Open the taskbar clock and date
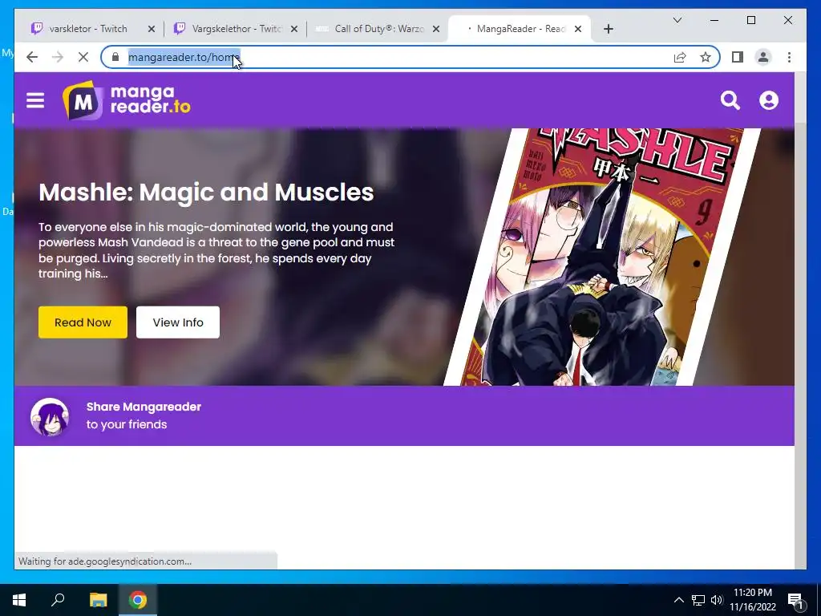This screenshot has height=616, width=821. pyautogui.click(x=752, y=600)
